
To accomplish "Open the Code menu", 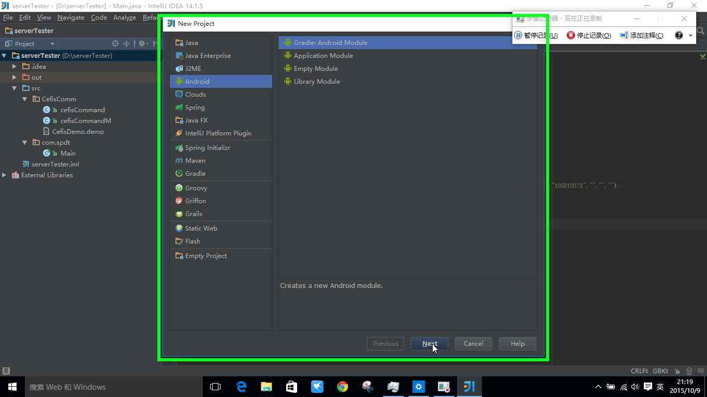I will (x=99, y=17).
